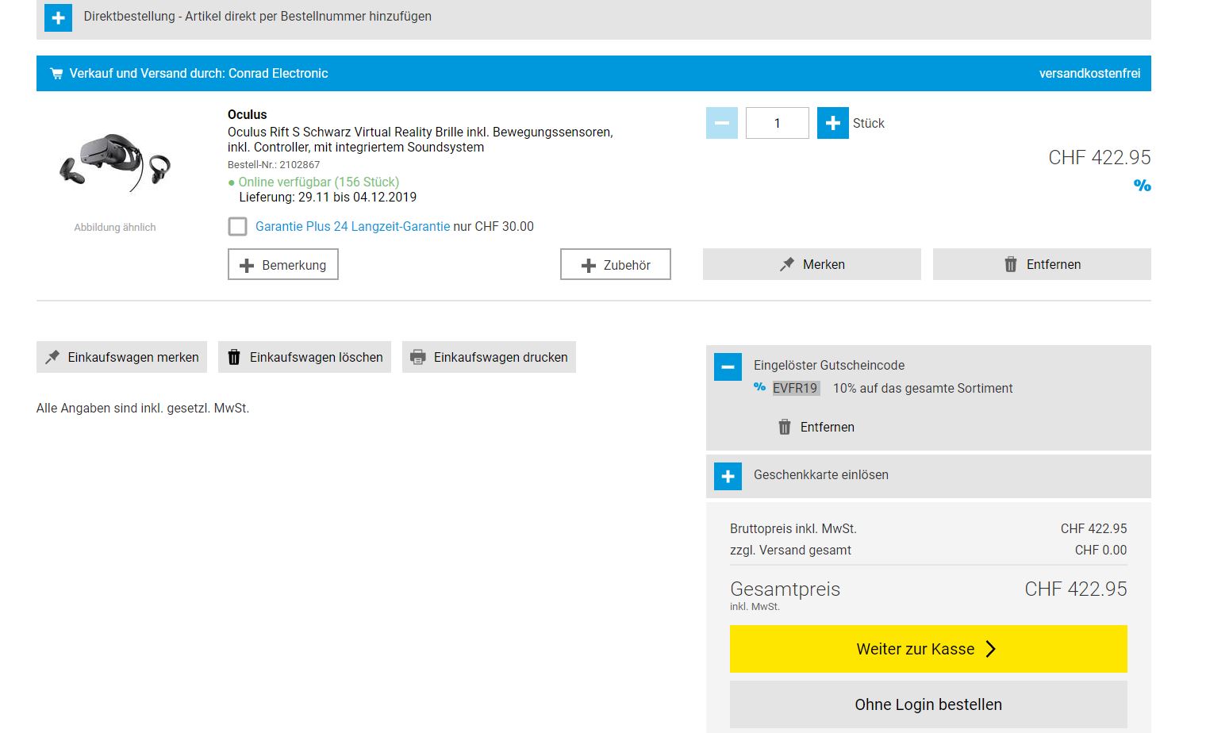Viewport: 1206px width, 733px height.
Task: Open the Garantie Plus 24 Langzeit-Garantie link
Action: tap(352, 227)
